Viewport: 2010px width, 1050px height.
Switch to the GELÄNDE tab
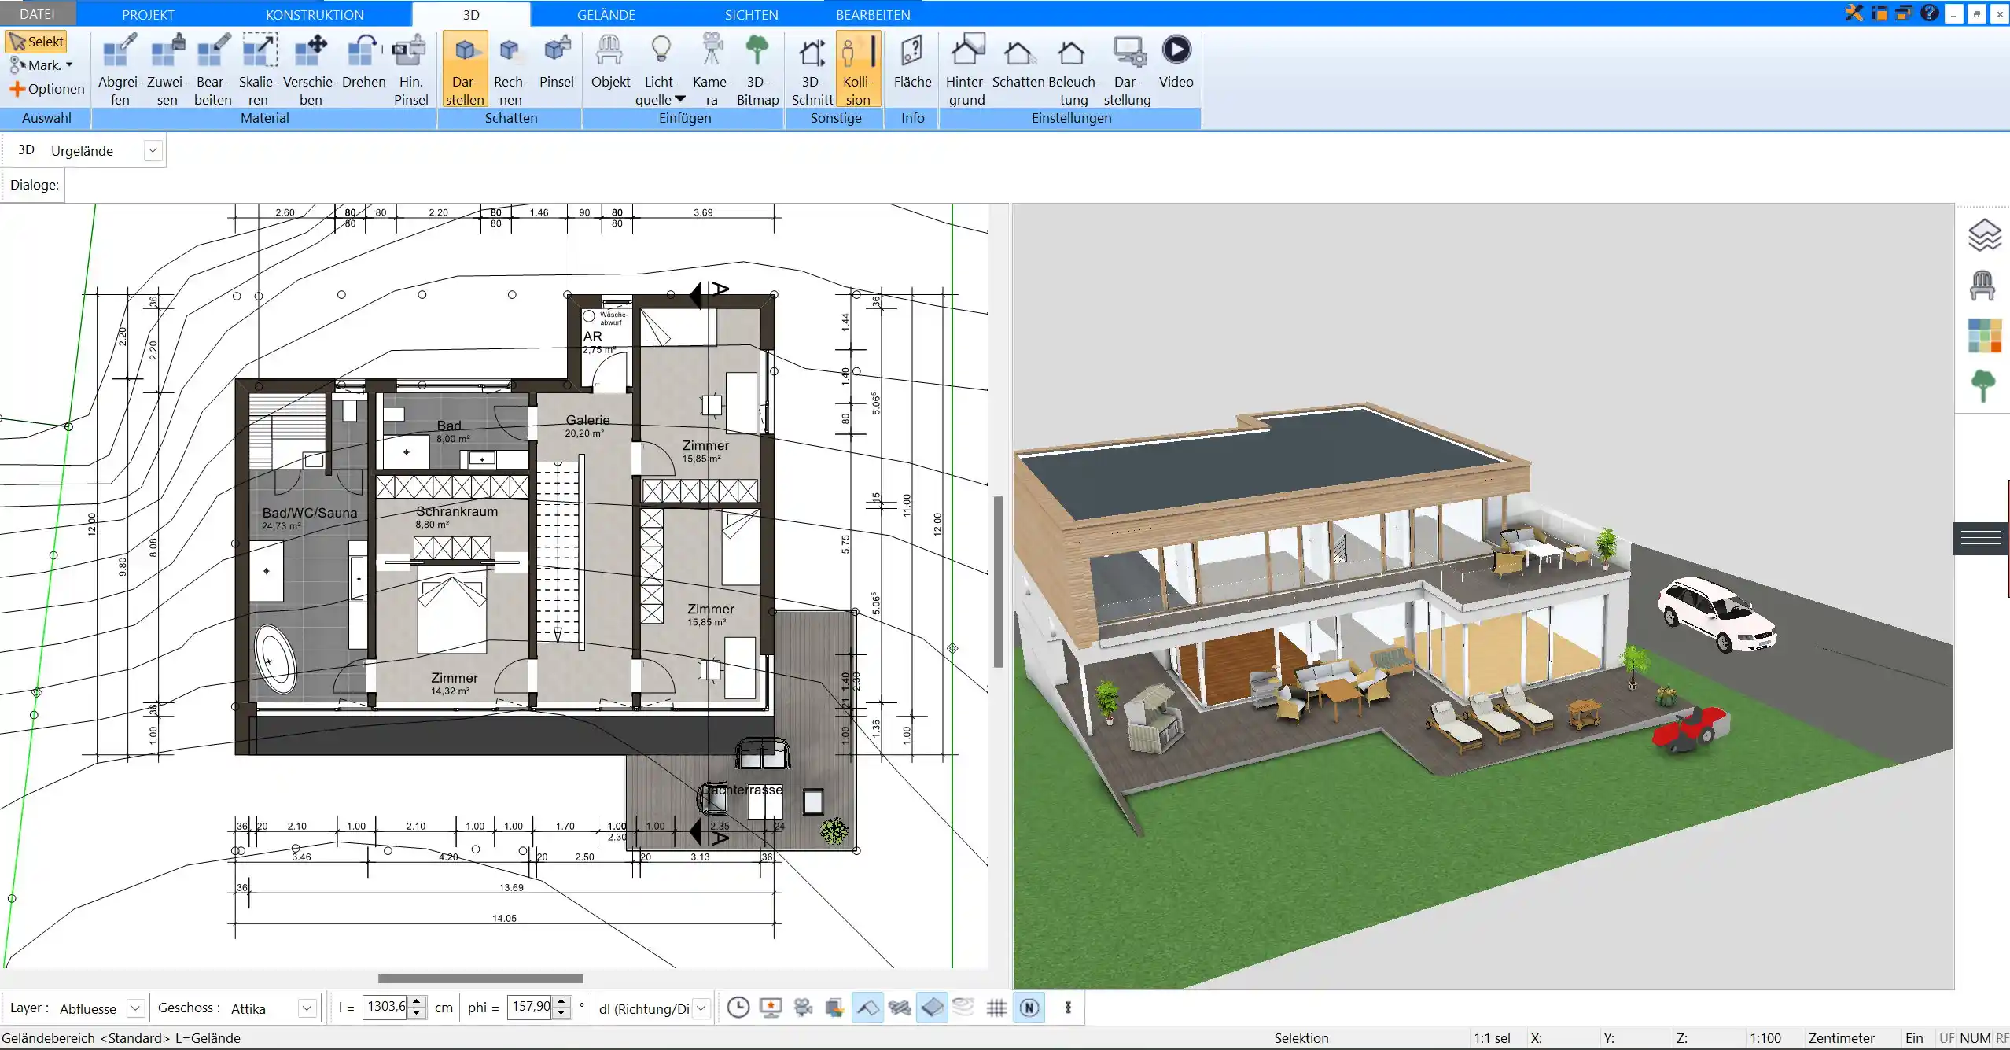pos(606,14)
